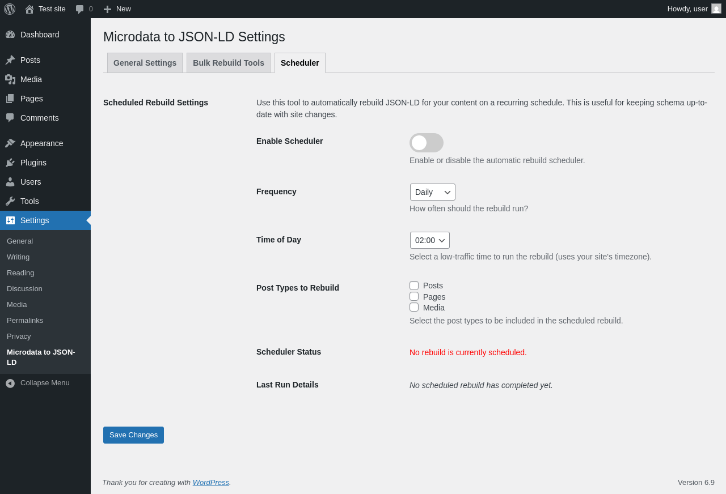Viewport: 726px width, 494px height.
Task: Tick the Media post type checkbox
Action: tap(414, 307)
